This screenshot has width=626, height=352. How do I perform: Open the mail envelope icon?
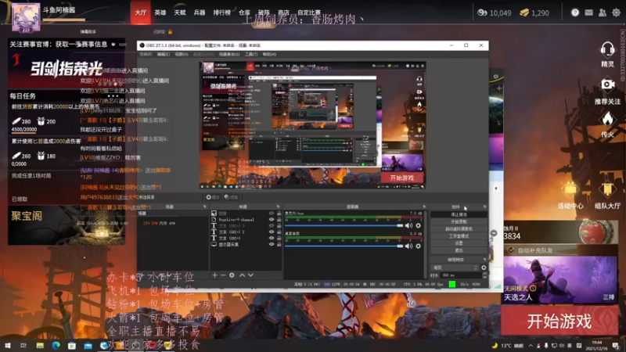click(x=589, y=13)
